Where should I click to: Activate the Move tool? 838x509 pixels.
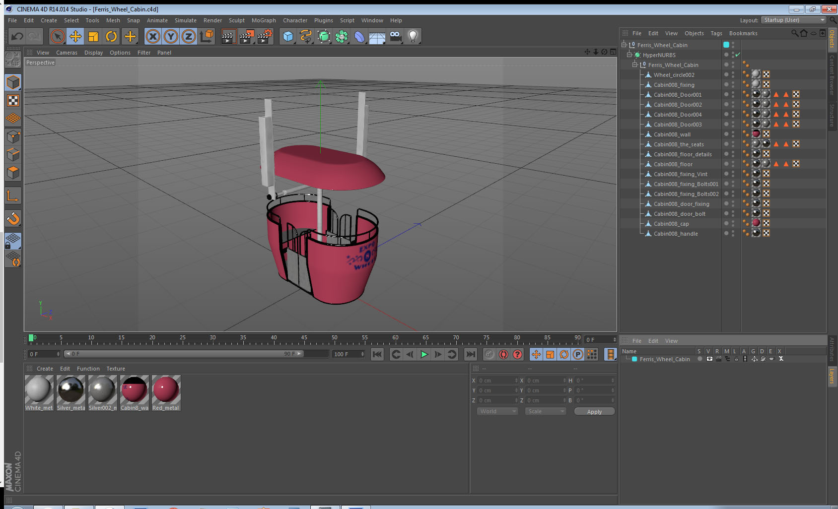coord(75,36)
